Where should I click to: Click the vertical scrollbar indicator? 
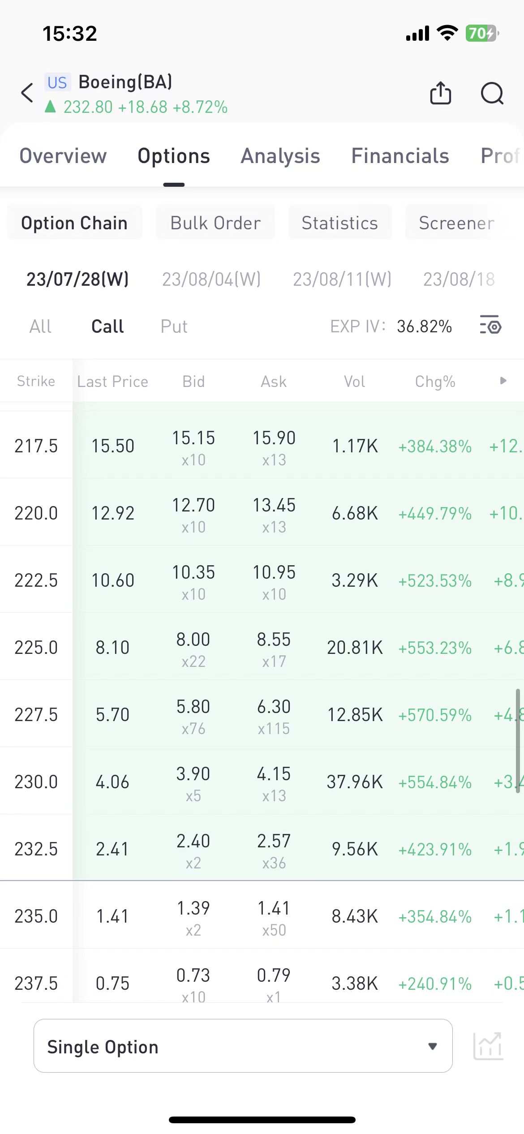point(518,741)
